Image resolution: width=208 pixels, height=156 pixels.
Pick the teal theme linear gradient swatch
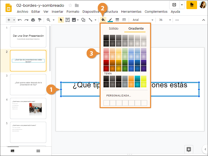(138, 79)
